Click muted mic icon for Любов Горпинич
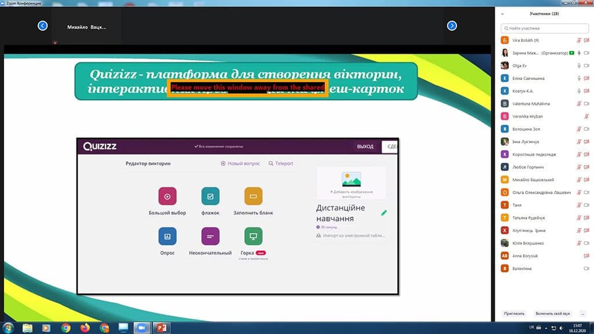 [579, 167]
